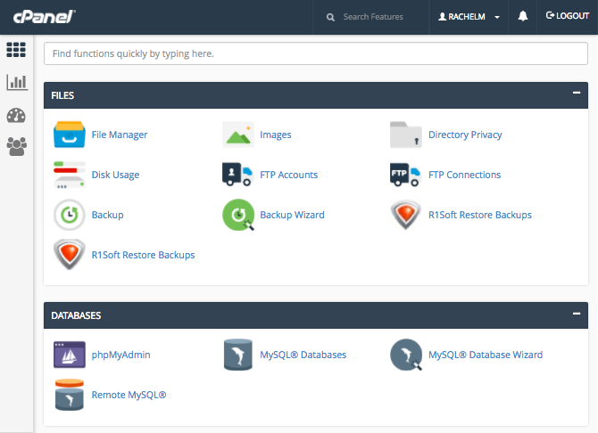The height and width of the screenshot is (433, 598).
Task: Click the Backup Wizard green icon
Action: pos(238,215)
